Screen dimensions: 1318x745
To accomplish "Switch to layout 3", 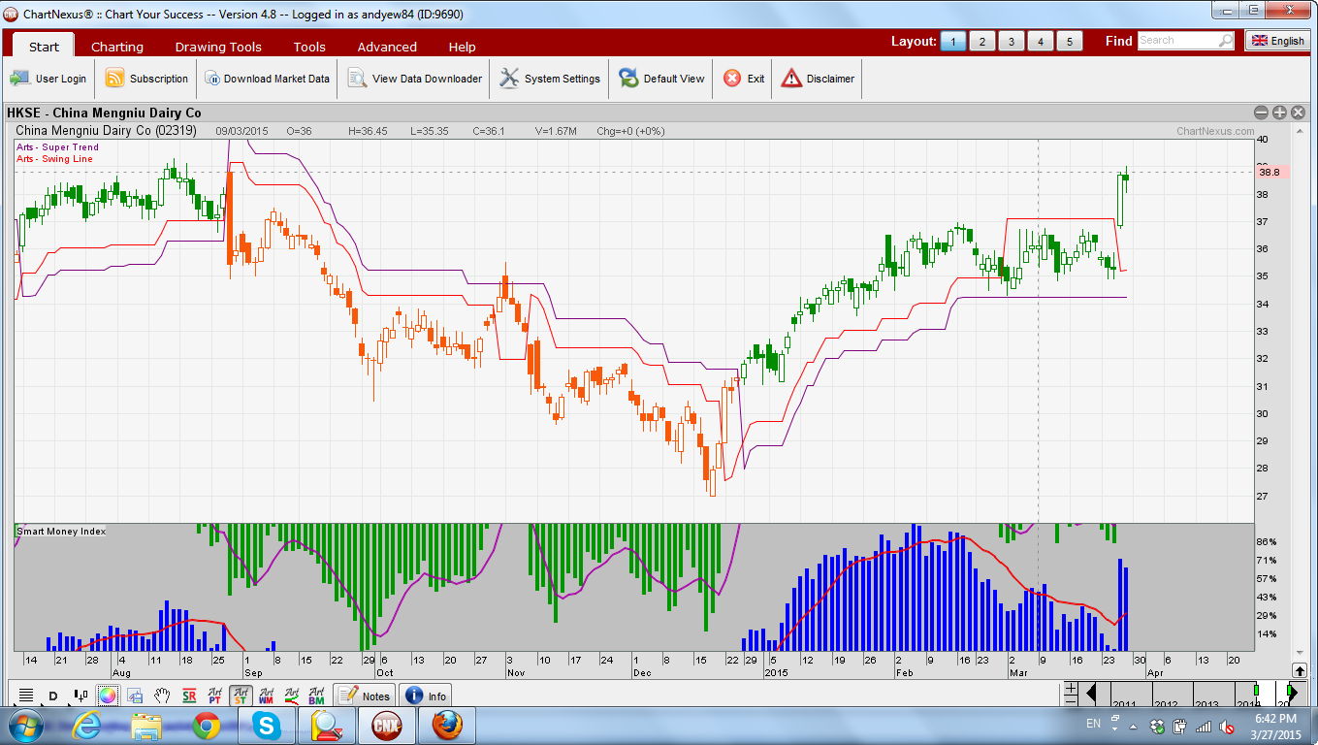I will pos(1012,41).
